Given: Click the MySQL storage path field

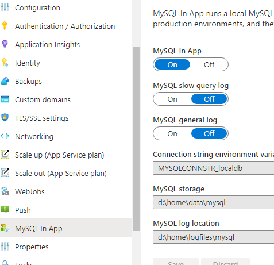Looking at the screenshot, I should pos(214,202).
